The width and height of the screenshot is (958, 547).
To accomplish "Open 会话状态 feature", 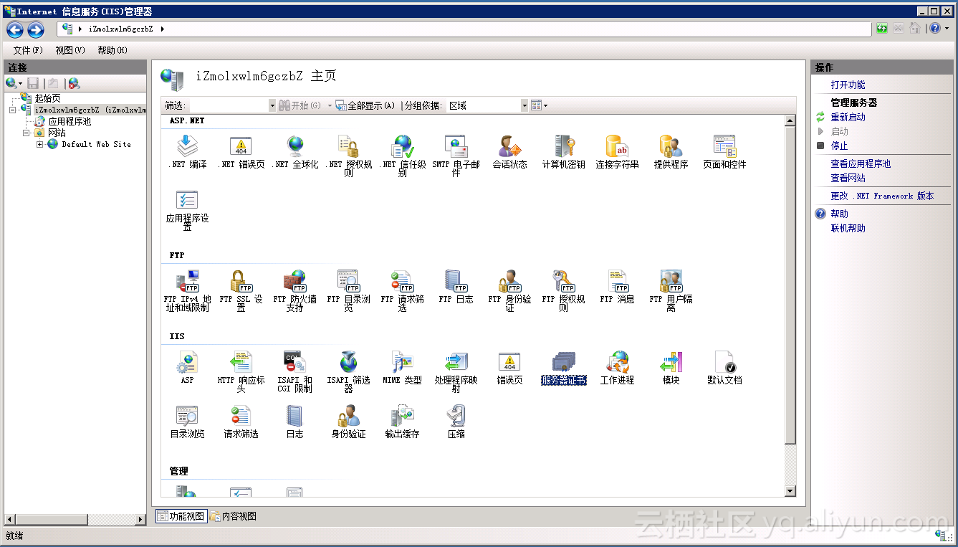I will pyautogui.click(x=509, y=151).
